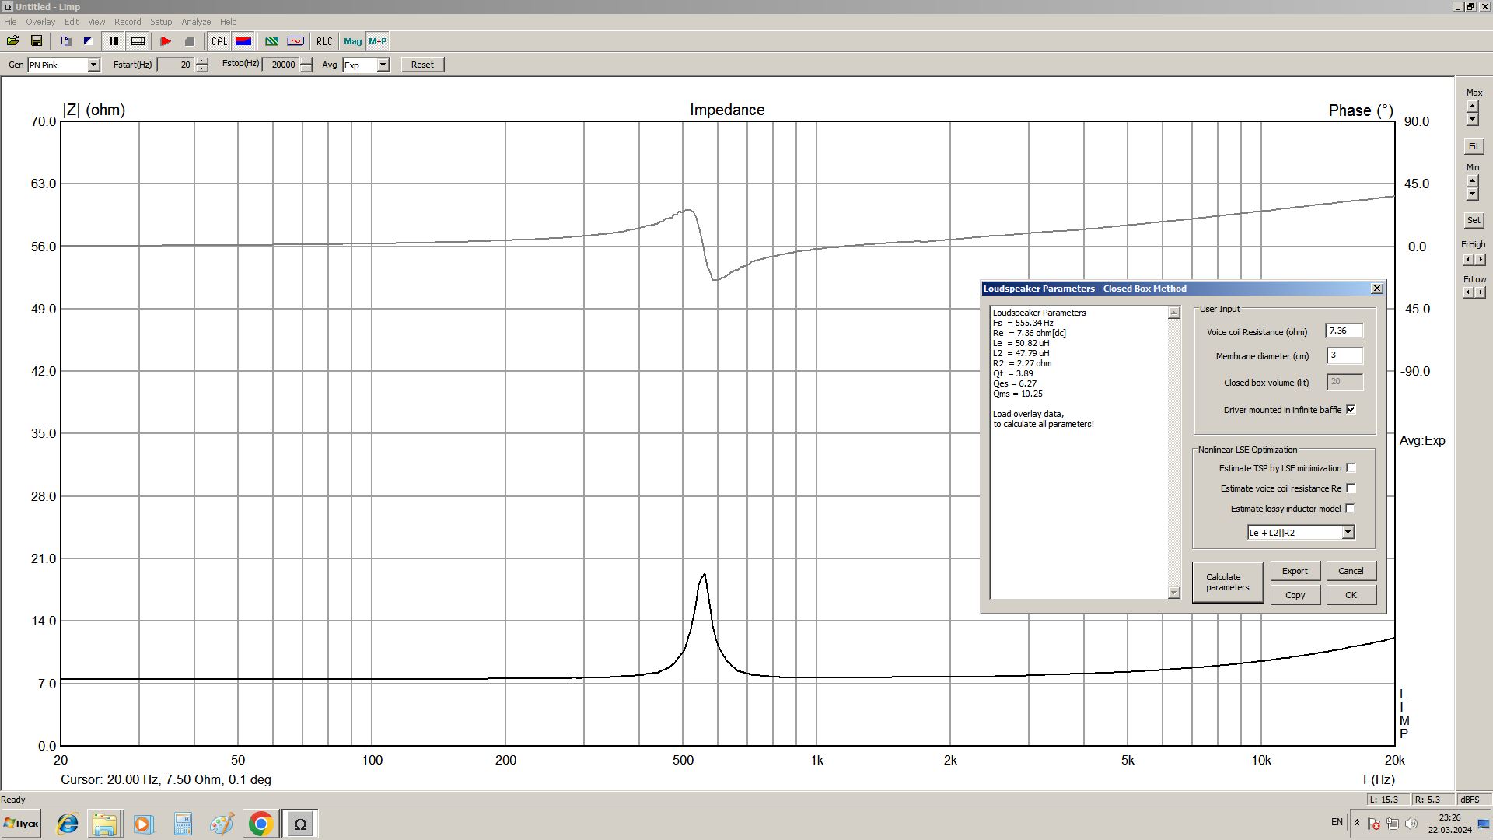Click the FrHigh left arrow

click(x=1468, y=260)
